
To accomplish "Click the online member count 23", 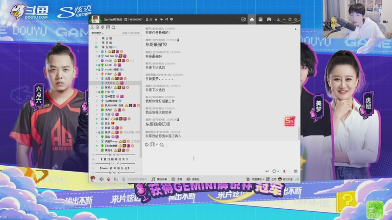I will click(149, 20).
